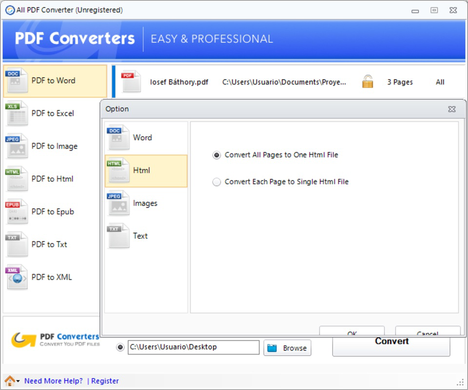Click the file path C:\Users\Usuario\Documents\Proye...

(284, 82)
